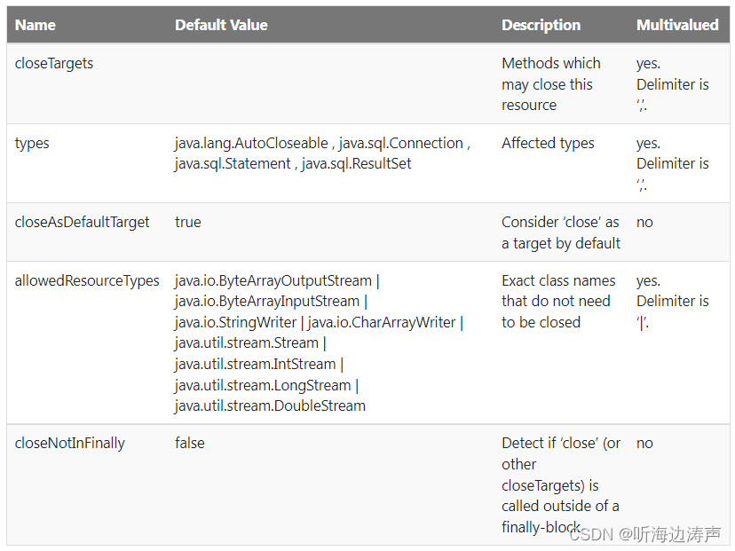Select the closeNotInFinally property name
The image size is (735, 551).
coord(70,443)
